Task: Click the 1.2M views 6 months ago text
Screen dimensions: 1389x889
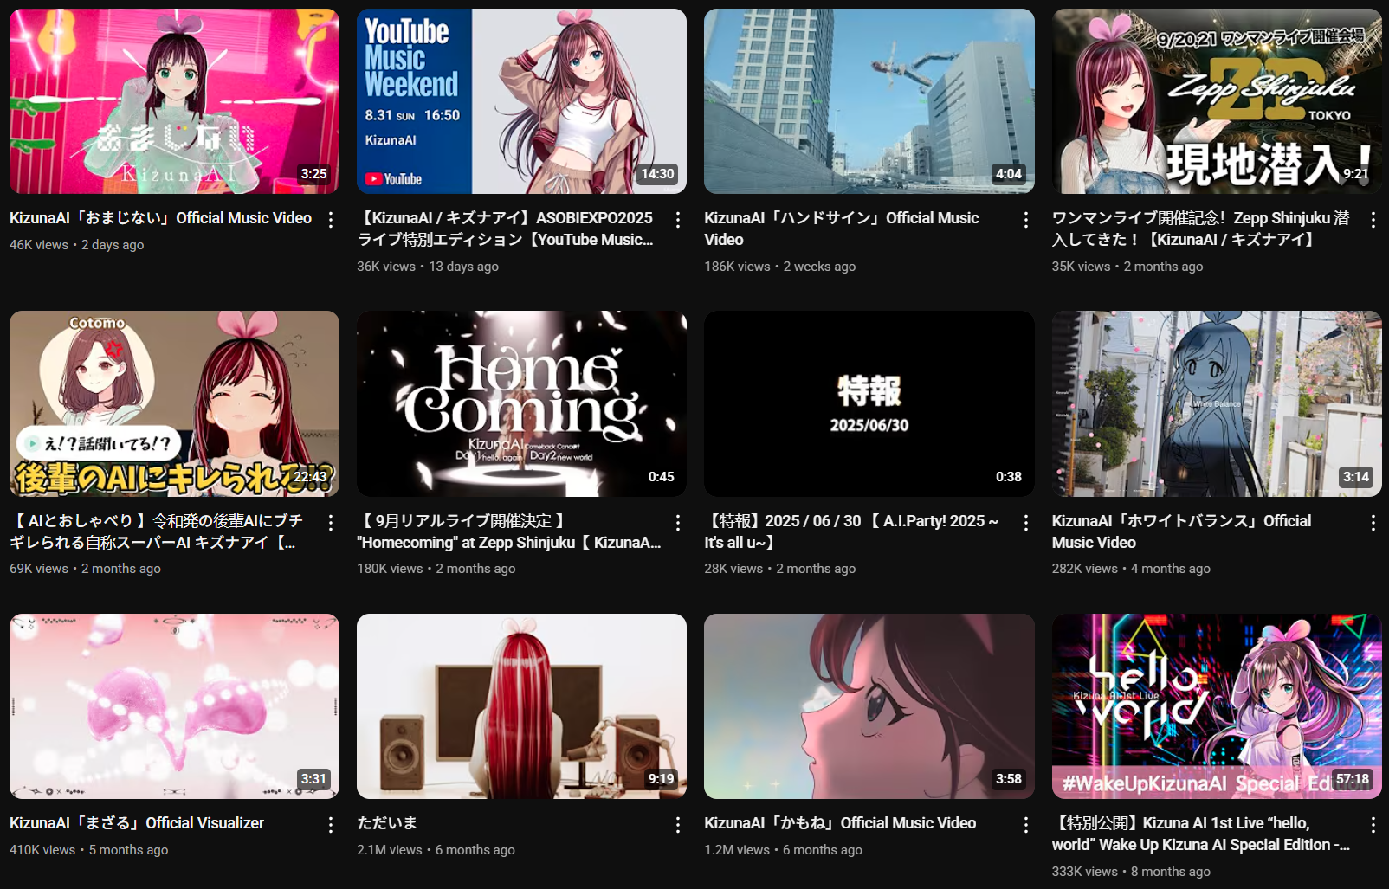Action: pos(784,850)
